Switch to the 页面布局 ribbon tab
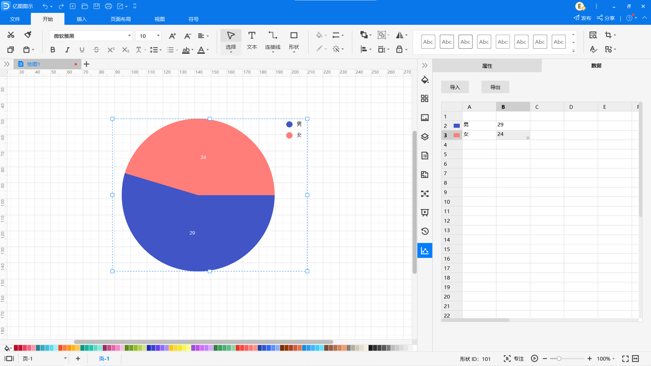This screenshot has width=651, height=366. pyautogui.click(x=121, y=19)
